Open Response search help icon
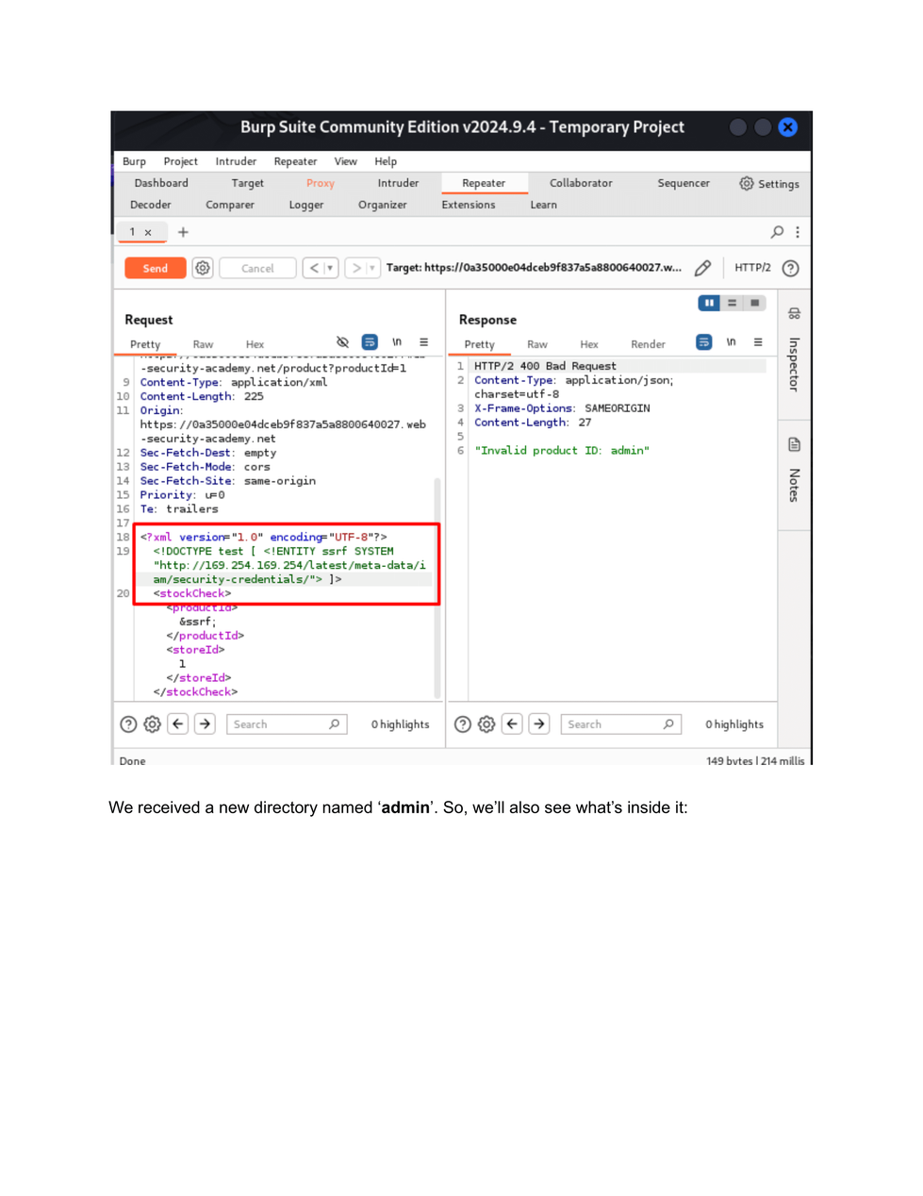Screen dimensions: 923x1196 point(463,724)
